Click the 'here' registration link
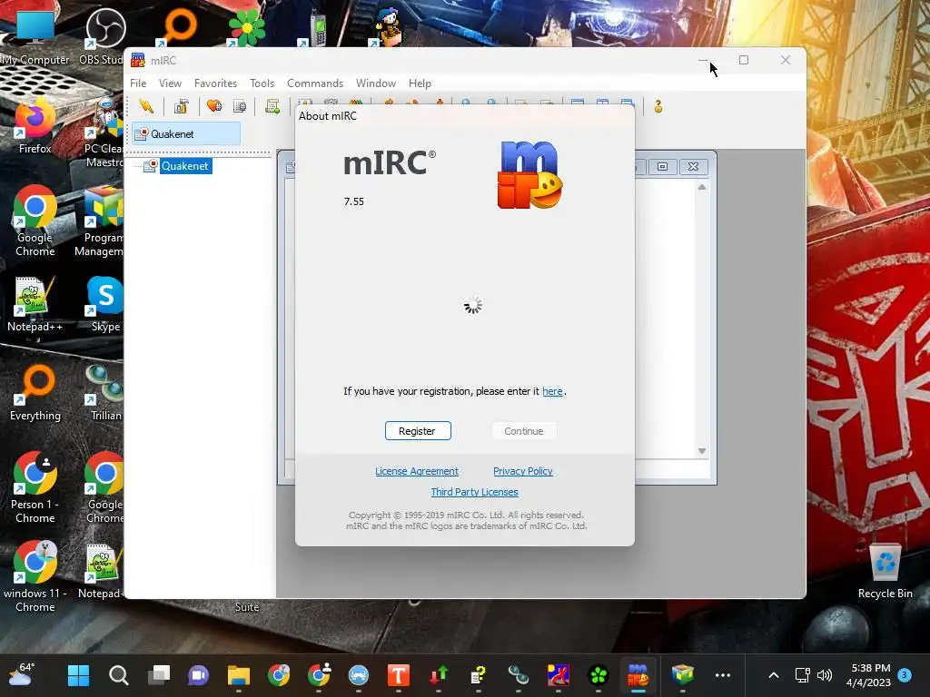930x697 pixels. pyautogui.click(x=552, y=391)
